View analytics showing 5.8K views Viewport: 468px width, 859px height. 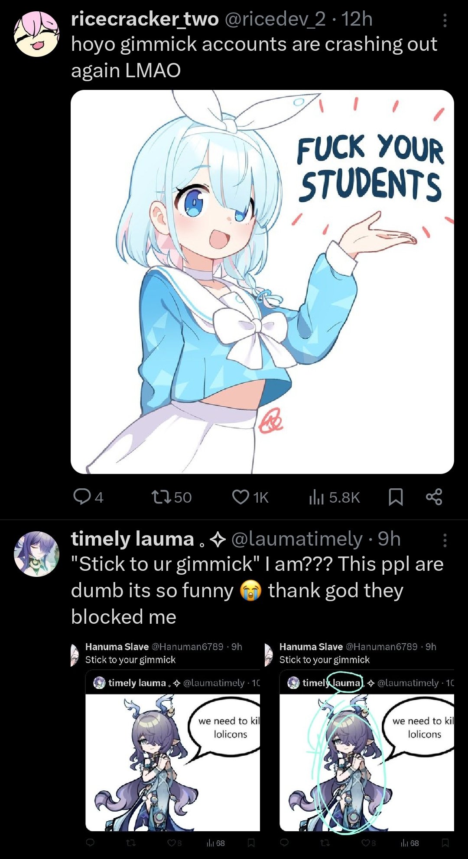(334, 497)
